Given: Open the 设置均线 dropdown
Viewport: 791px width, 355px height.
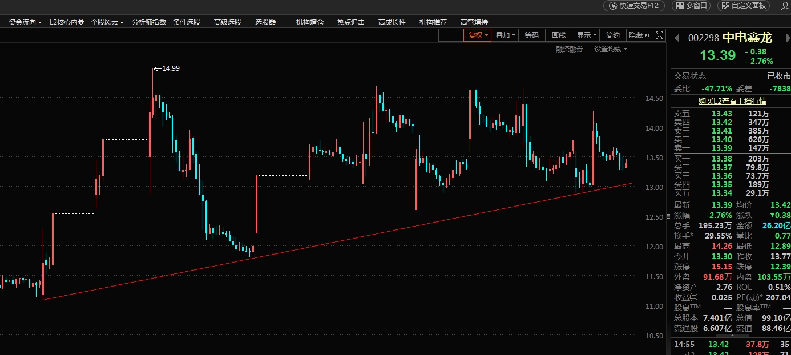Looking at the screenshot, I should (610, 49).
